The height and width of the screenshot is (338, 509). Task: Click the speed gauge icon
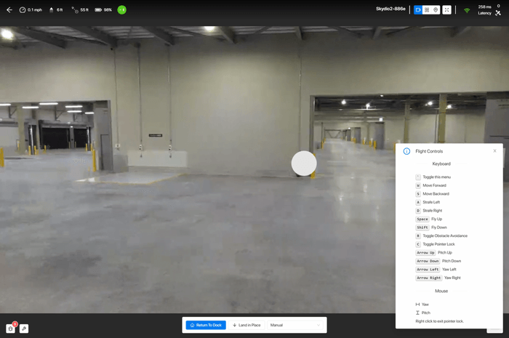[23, 9]
